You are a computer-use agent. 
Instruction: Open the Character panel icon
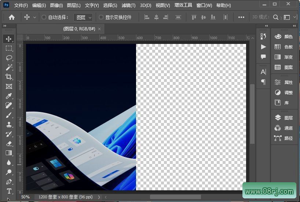pos(263,72)
